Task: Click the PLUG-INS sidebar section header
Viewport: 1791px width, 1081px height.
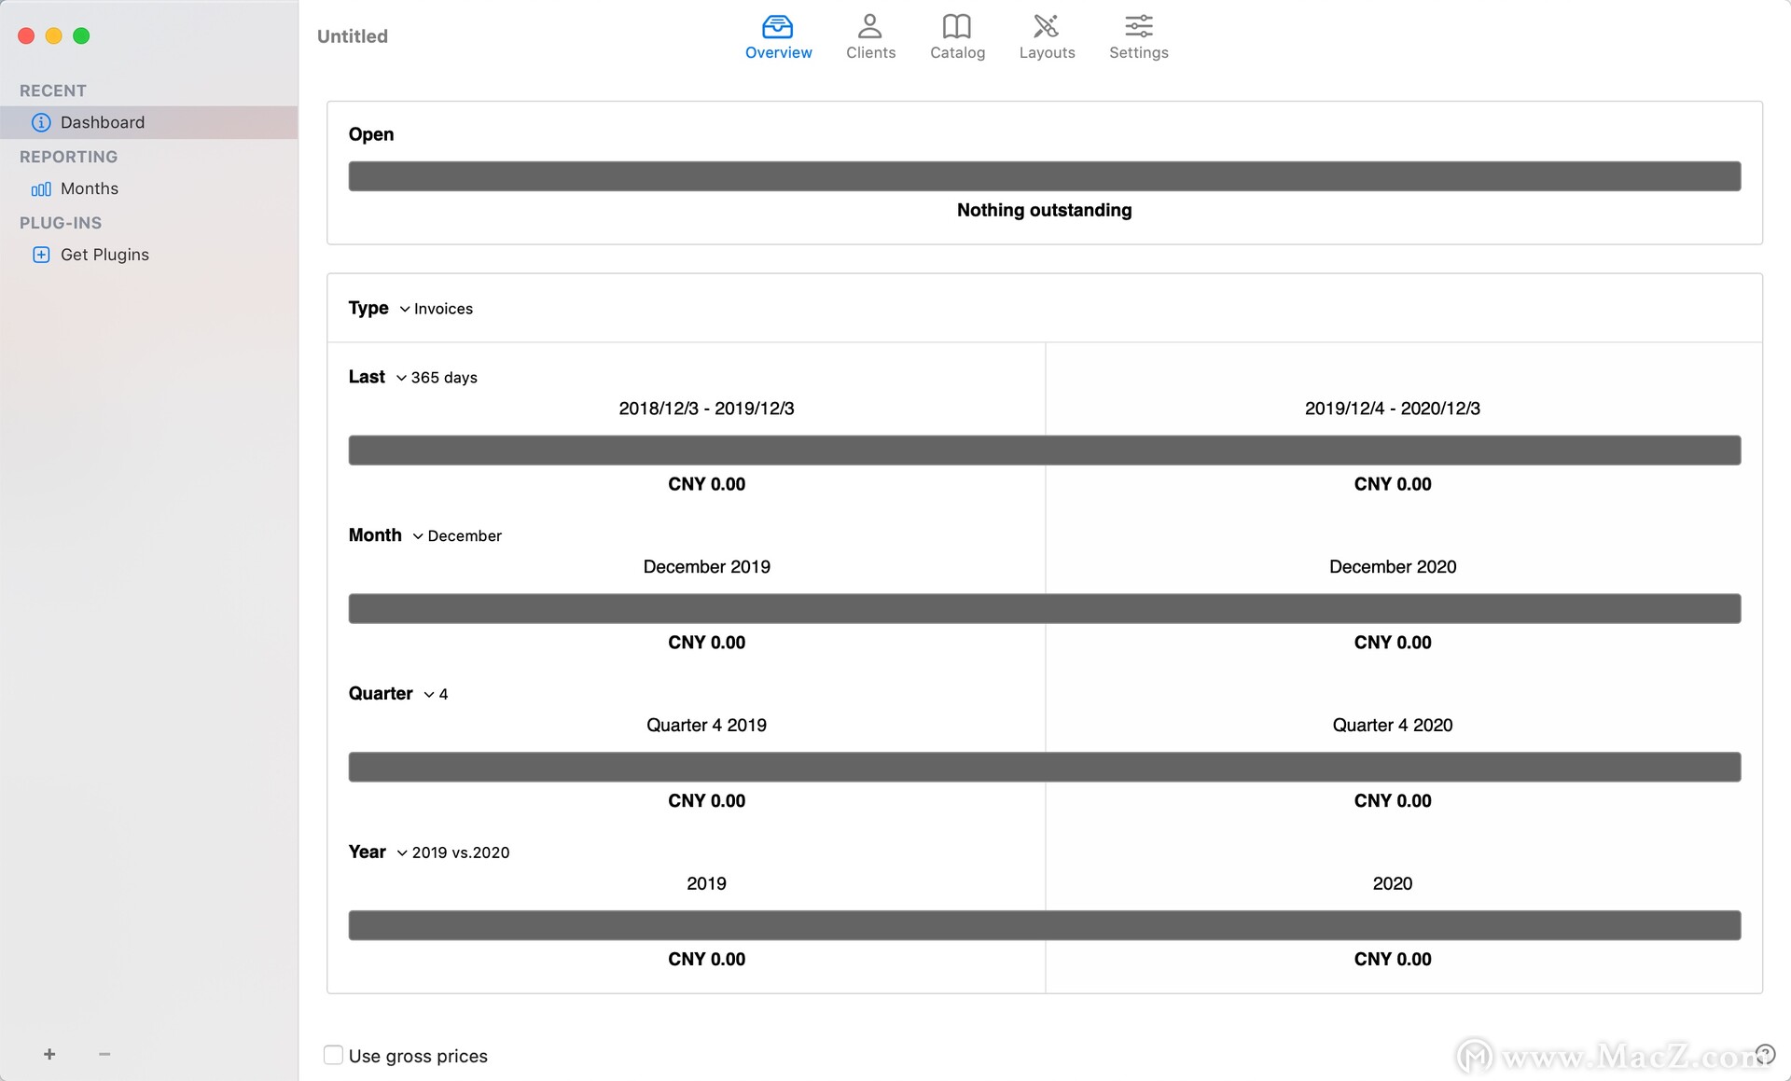Action: (61, 224)
